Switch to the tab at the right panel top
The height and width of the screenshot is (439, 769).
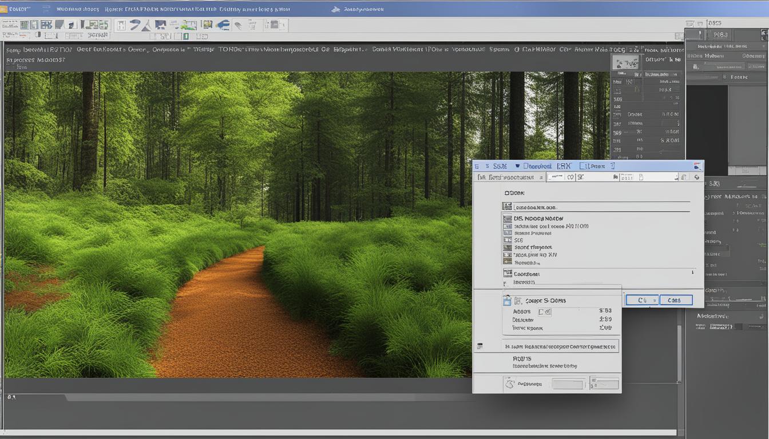[720, 34]
